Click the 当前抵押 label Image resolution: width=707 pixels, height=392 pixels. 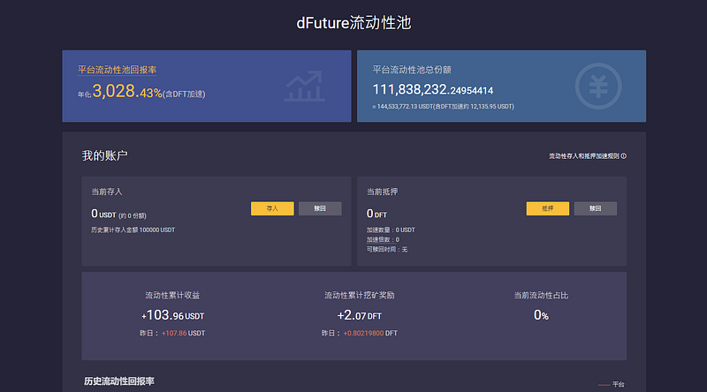tap(383, 192)
